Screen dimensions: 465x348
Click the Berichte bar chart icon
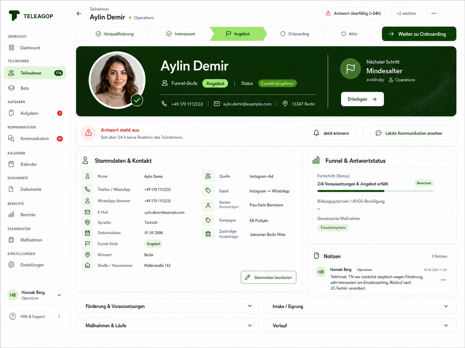(x=11, y=214)
